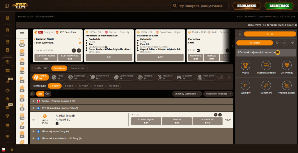The width and height of the screenshot is (298, 153).
Task: Open the Oznámení megaphone icon
Action: (266, 85)
